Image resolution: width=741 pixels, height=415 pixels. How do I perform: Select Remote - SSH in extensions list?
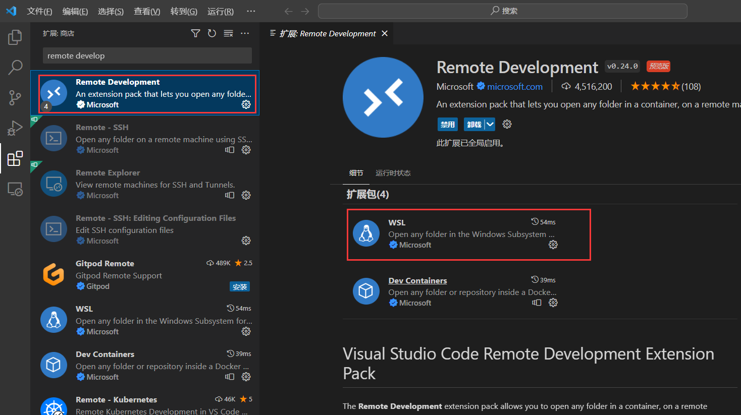pyautogui.click(x=145, y=138)
